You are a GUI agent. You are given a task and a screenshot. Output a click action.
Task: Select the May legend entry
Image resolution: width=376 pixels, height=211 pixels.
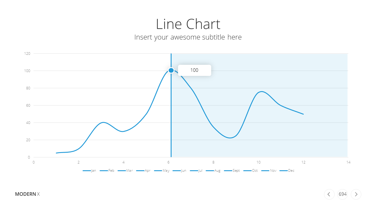click(162, 171)
